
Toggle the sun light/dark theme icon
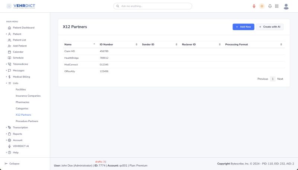point(262,6)
